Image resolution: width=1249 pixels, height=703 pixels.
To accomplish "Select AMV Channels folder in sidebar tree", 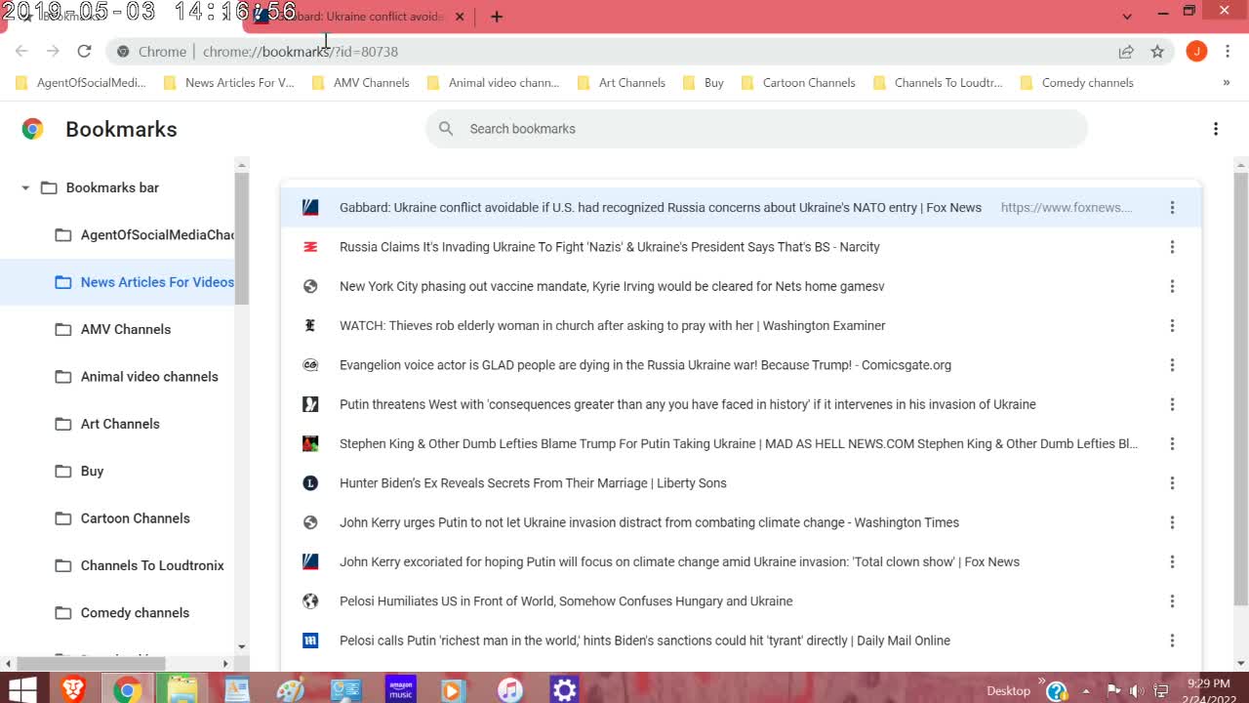I will pyautogui.click(x=112, y=329).
